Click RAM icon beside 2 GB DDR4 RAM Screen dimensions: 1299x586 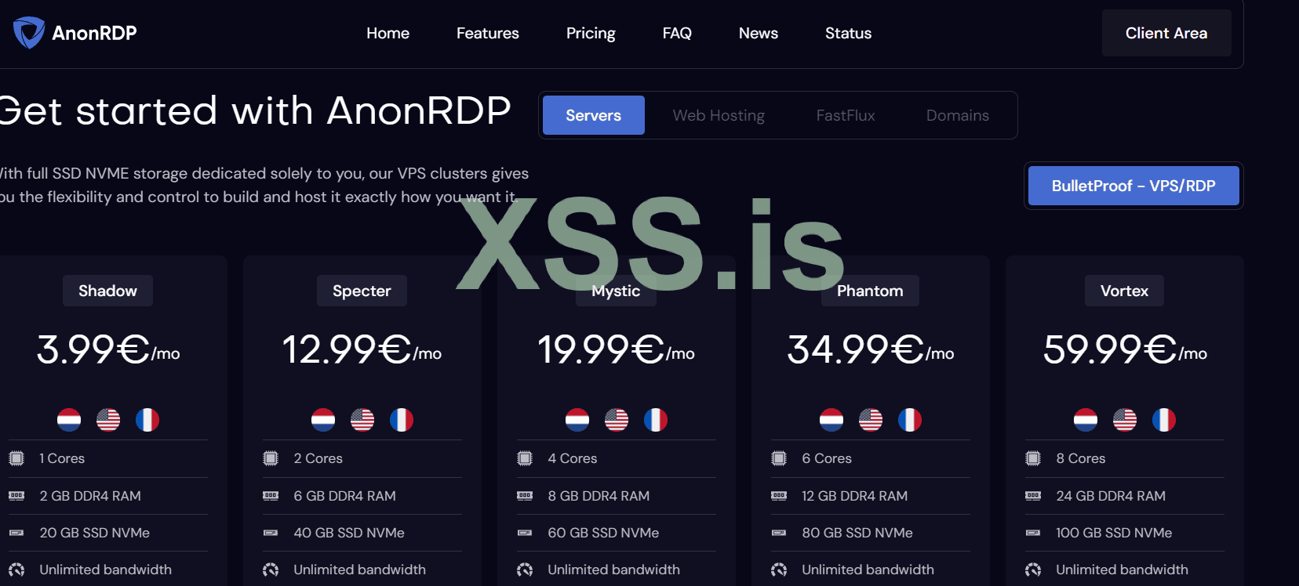16,496
